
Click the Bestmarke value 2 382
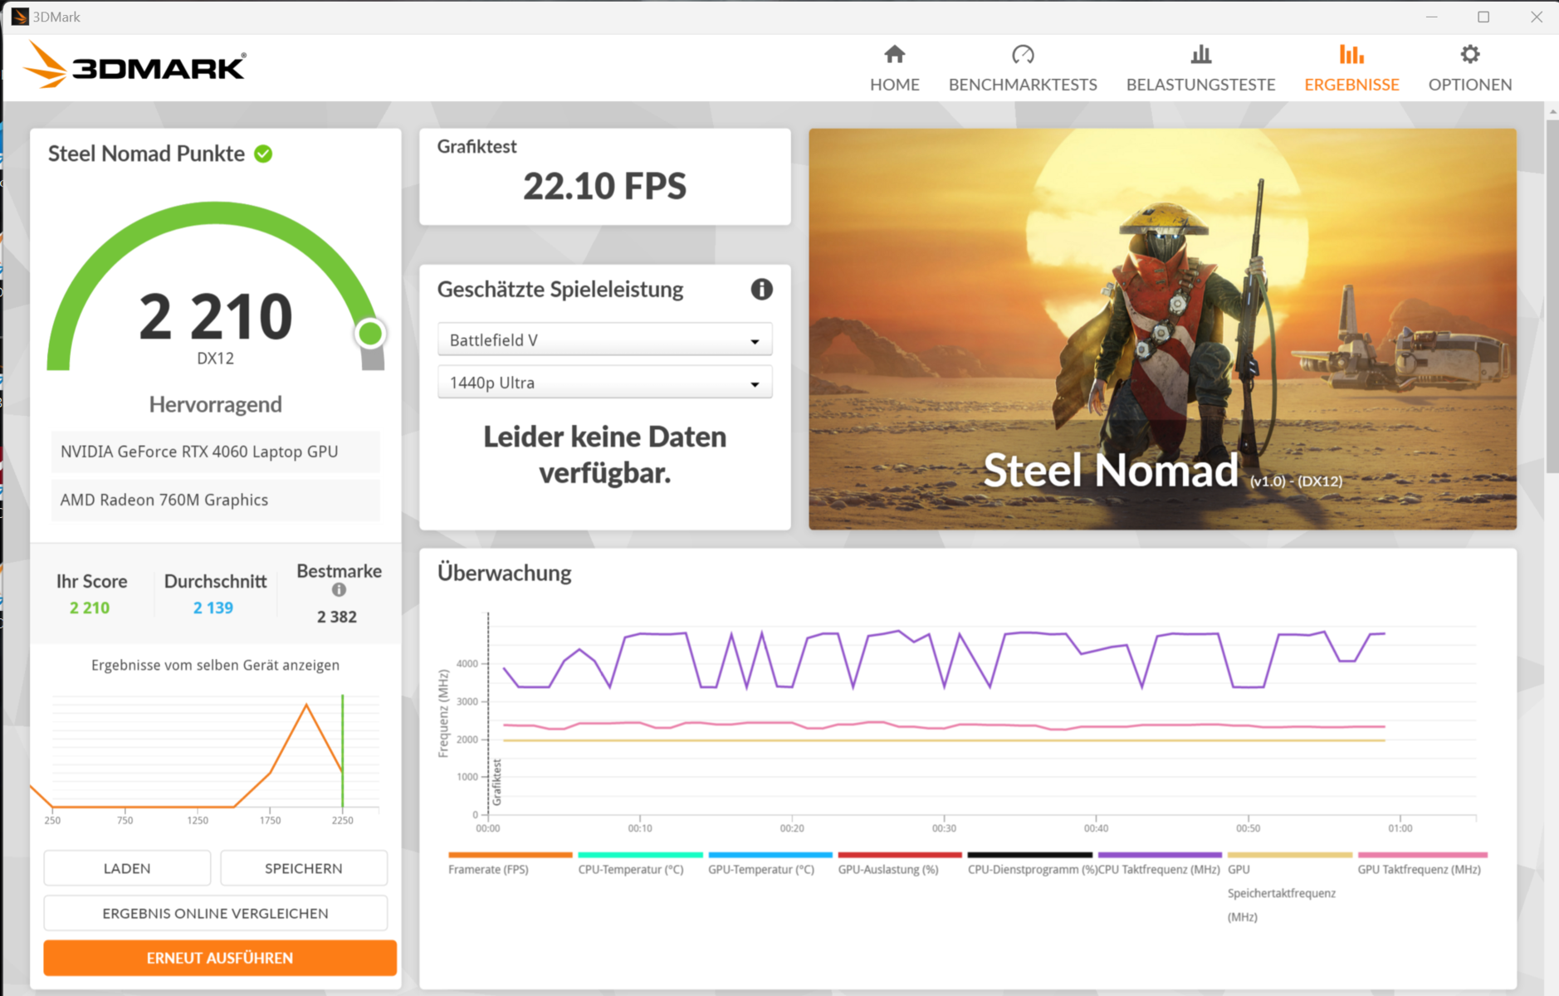[336, 617]
